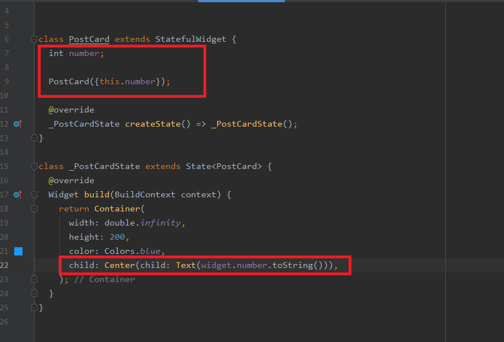Click the toString method call
Viewport: 504px width, 342px height.
[x=293, y=266]
